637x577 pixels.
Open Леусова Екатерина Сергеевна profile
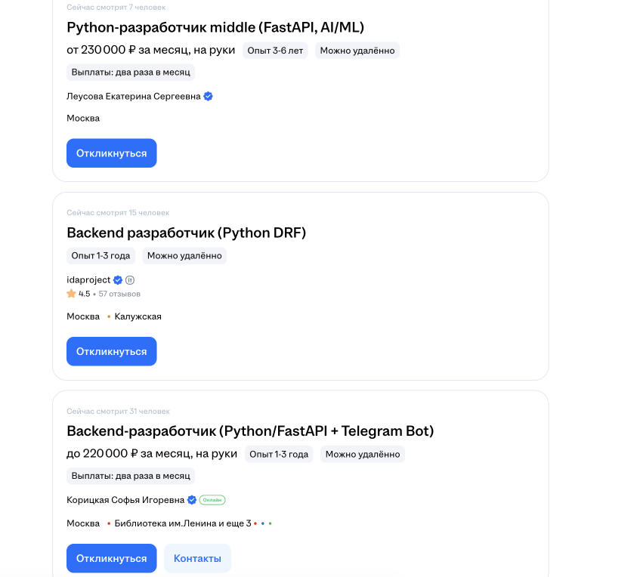(132, 96)
